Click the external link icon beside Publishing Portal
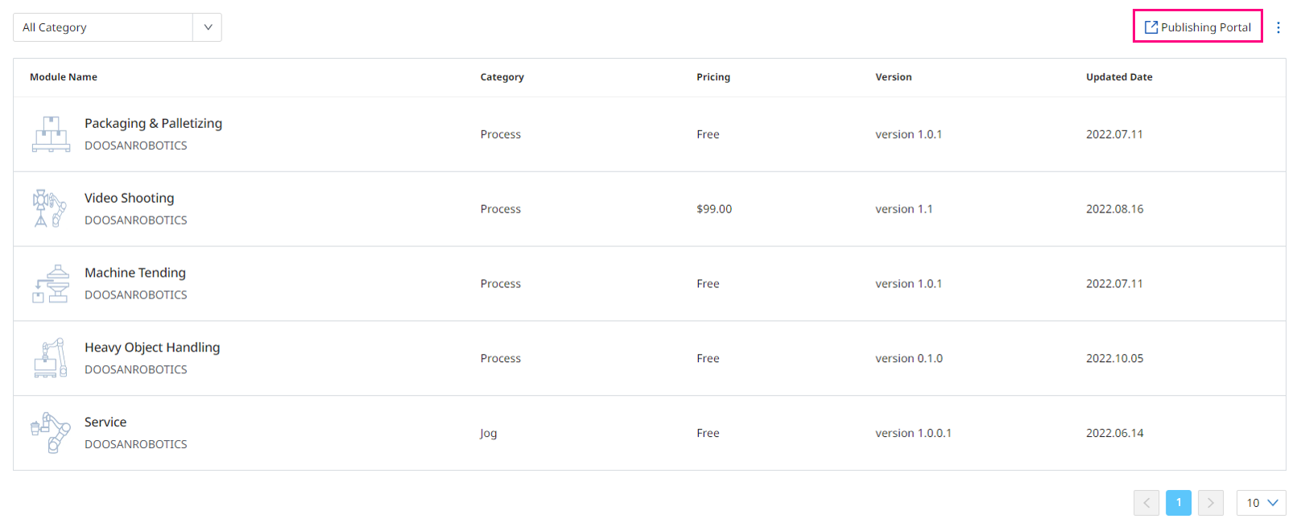This screenshot has height=531, width=1301. tap(1151, 27)
